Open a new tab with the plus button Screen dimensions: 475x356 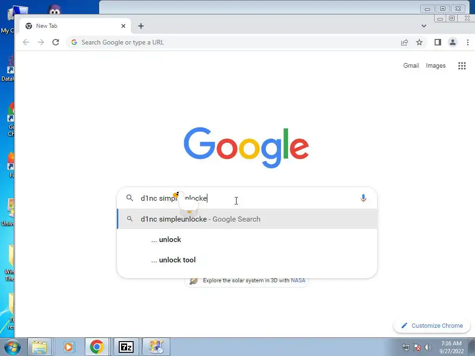pyautogui.click(x=141, y=26)
